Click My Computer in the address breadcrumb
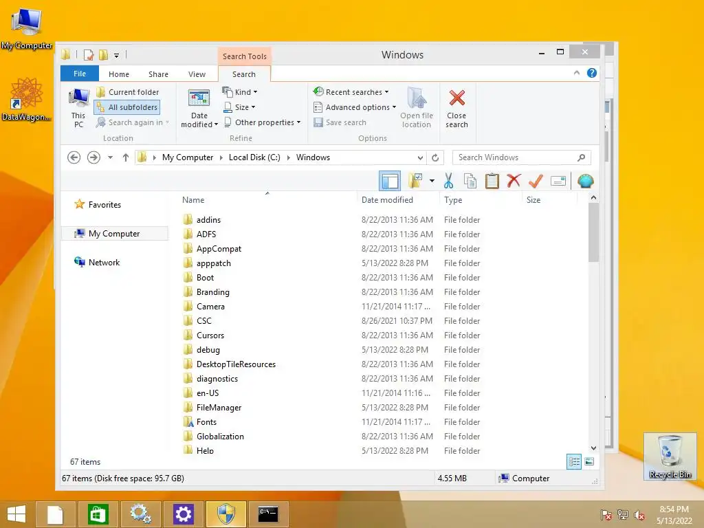 click(x=188, y=157)
